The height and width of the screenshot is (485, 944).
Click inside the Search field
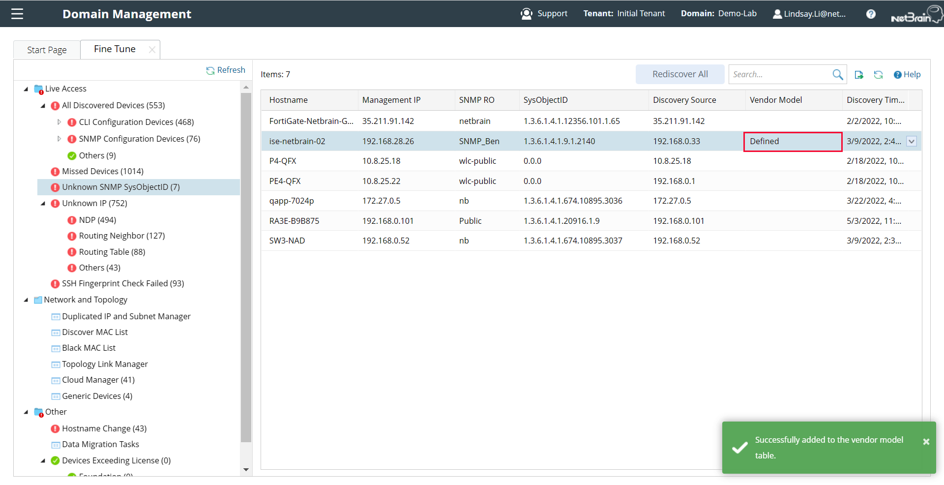point(777,74)
